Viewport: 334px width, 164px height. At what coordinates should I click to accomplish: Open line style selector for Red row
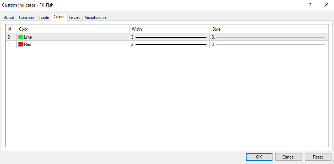pos(268,44)
